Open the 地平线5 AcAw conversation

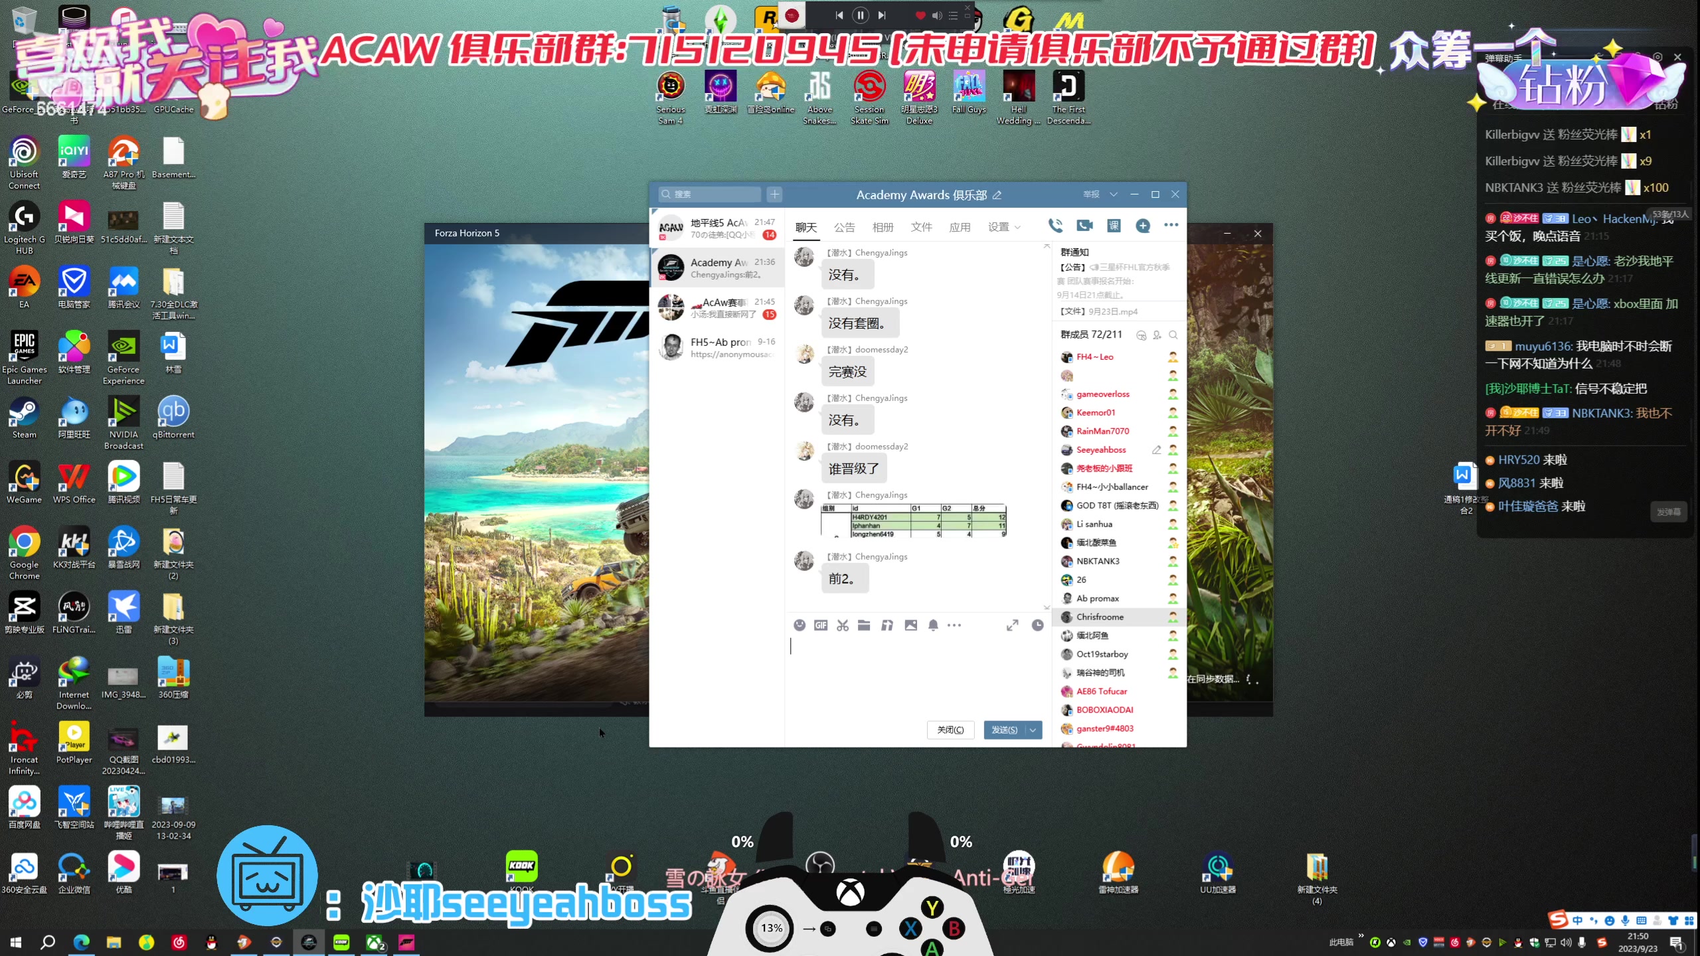(717, 228)
